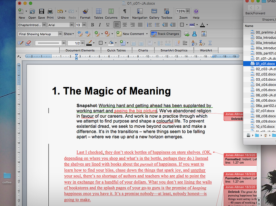Open the Gallery icon
Viewport: 276px width, 206px height.
[x=154, y=12]
